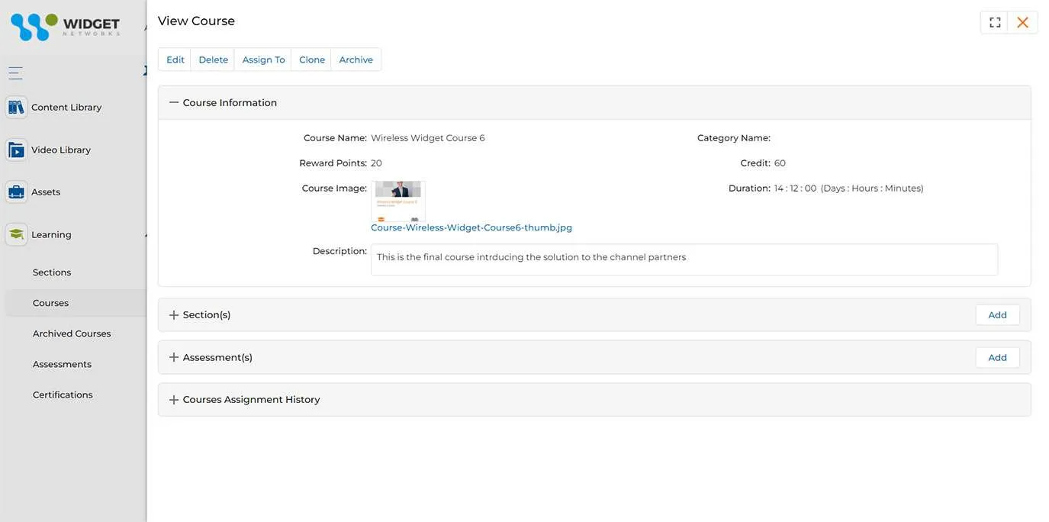This screenshot has height=522, width=1049.
Task: Click the Assets briefcase icon
Action: 16,192
